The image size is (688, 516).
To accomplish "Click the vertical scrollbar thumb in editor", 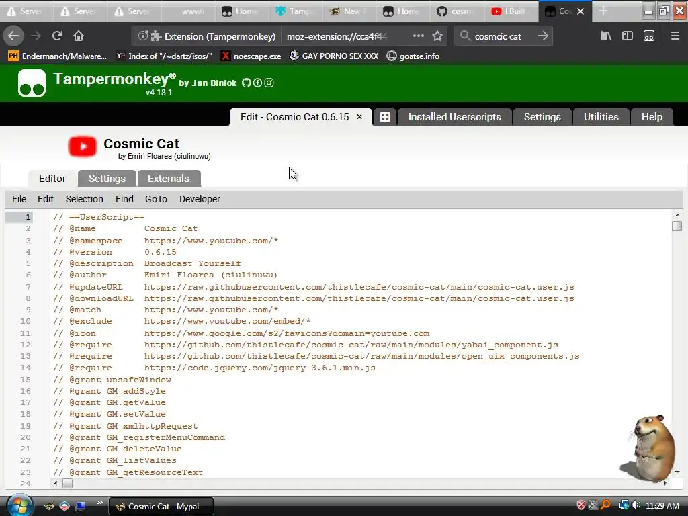I will pos(677,226).
